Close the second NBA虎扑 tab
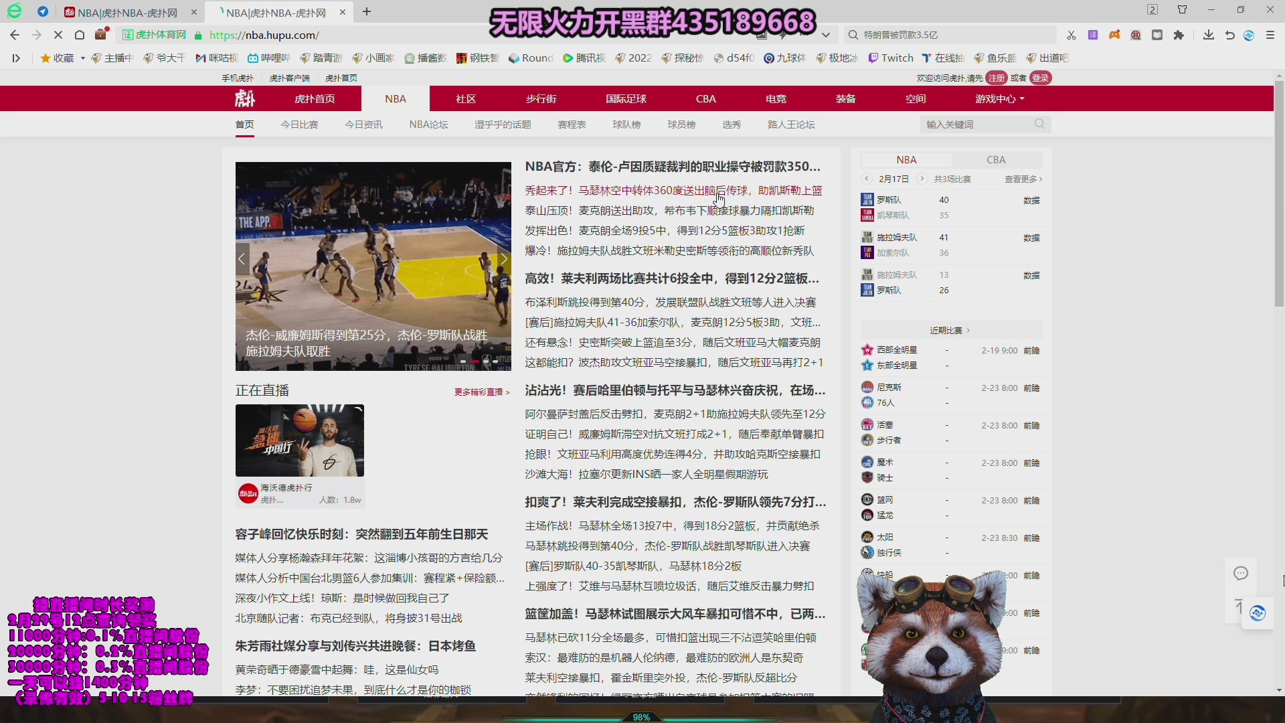The width and height of the screenshot is (1285, 723). coord(343,11)
